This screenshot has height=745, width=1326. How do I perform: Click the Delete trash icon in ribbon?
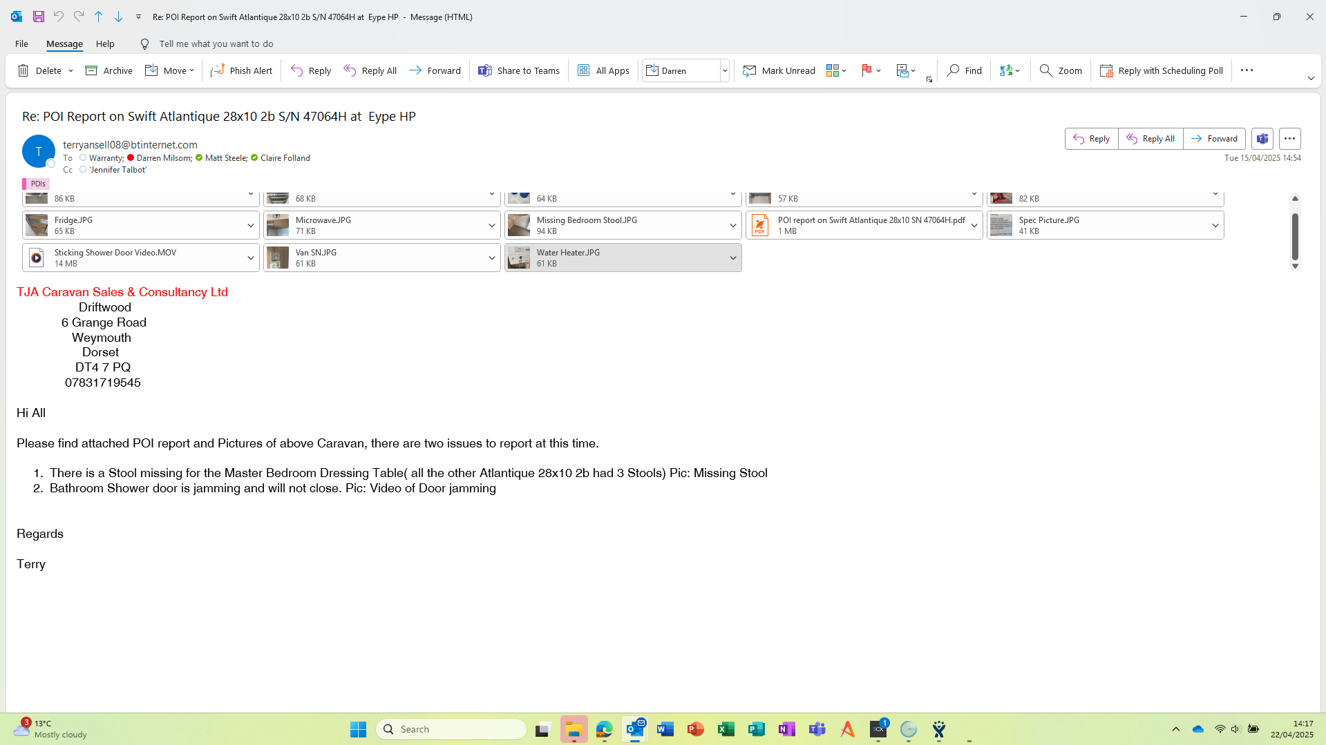[x=23, y=70]
